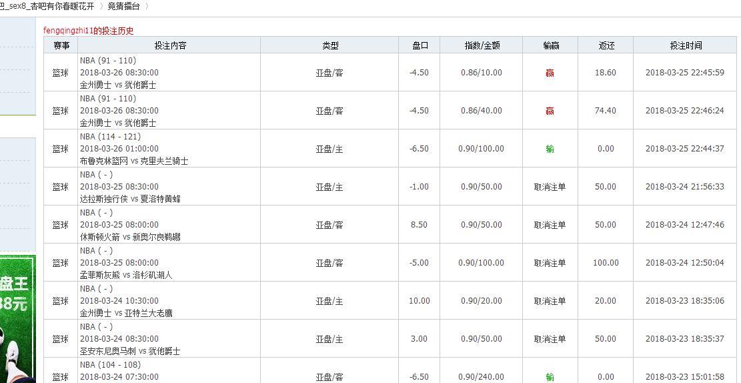741x383 pixels.
Task: Click the 74.40 return value
Action: click(606, 110)
